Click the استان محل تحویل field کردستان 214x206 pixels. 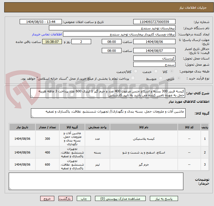coord(154,58)
